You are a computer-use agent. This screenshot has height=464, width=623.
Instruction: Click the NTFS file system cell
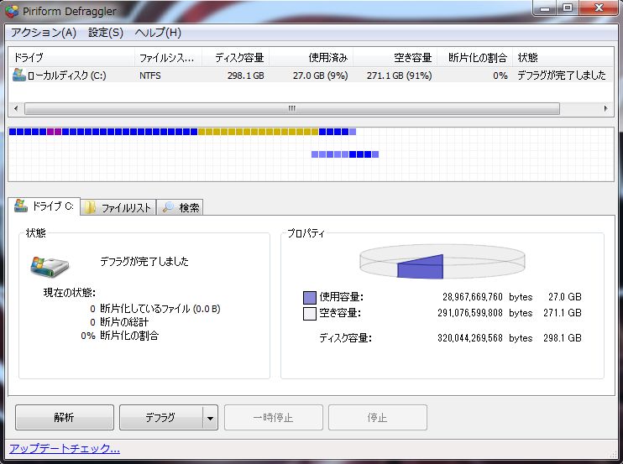(150, 76)
